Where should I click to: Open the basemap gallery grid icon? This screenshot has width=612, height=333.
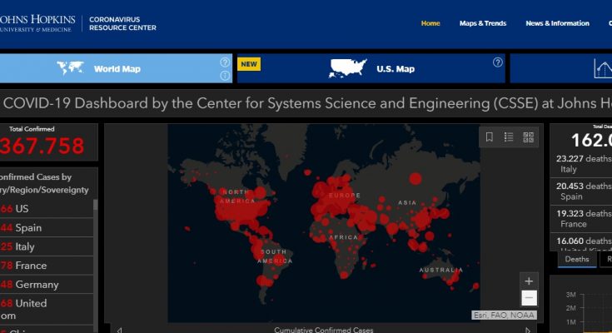pyautogui.click(x=529, y=137)
